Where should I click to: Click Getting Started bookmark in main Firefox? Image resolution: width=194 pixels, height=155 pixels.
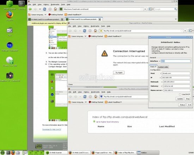pyautogui.click(x=56, y=14)
